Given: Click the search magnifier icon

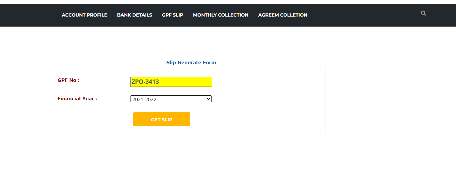Looking at the screenshot, I should click(x=423, y=13).
